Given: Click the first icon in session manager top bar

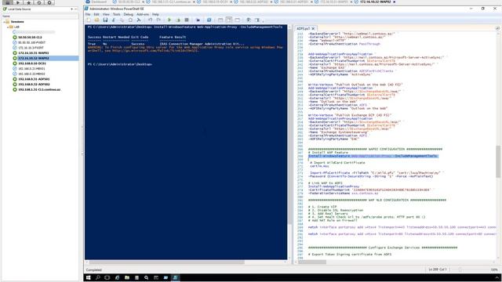Looking at the screenshot, I should [8, 2].
